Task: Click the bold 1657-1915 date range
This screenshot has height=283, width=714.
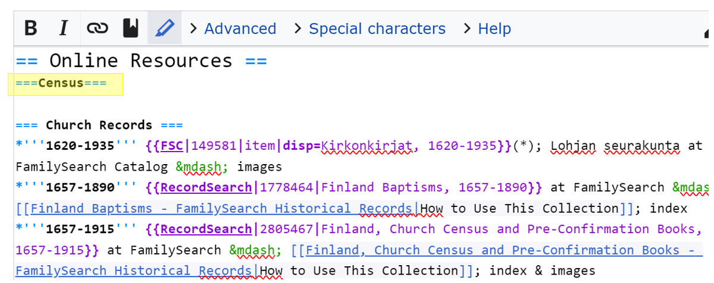Action: (80, 229)
